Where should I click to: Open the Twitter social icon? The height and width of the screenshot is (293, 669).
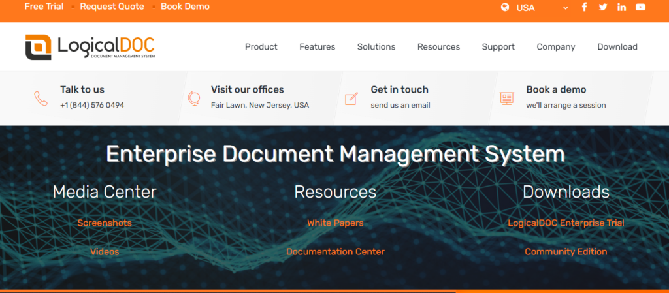pyautogui.click(x=602, y=7)
